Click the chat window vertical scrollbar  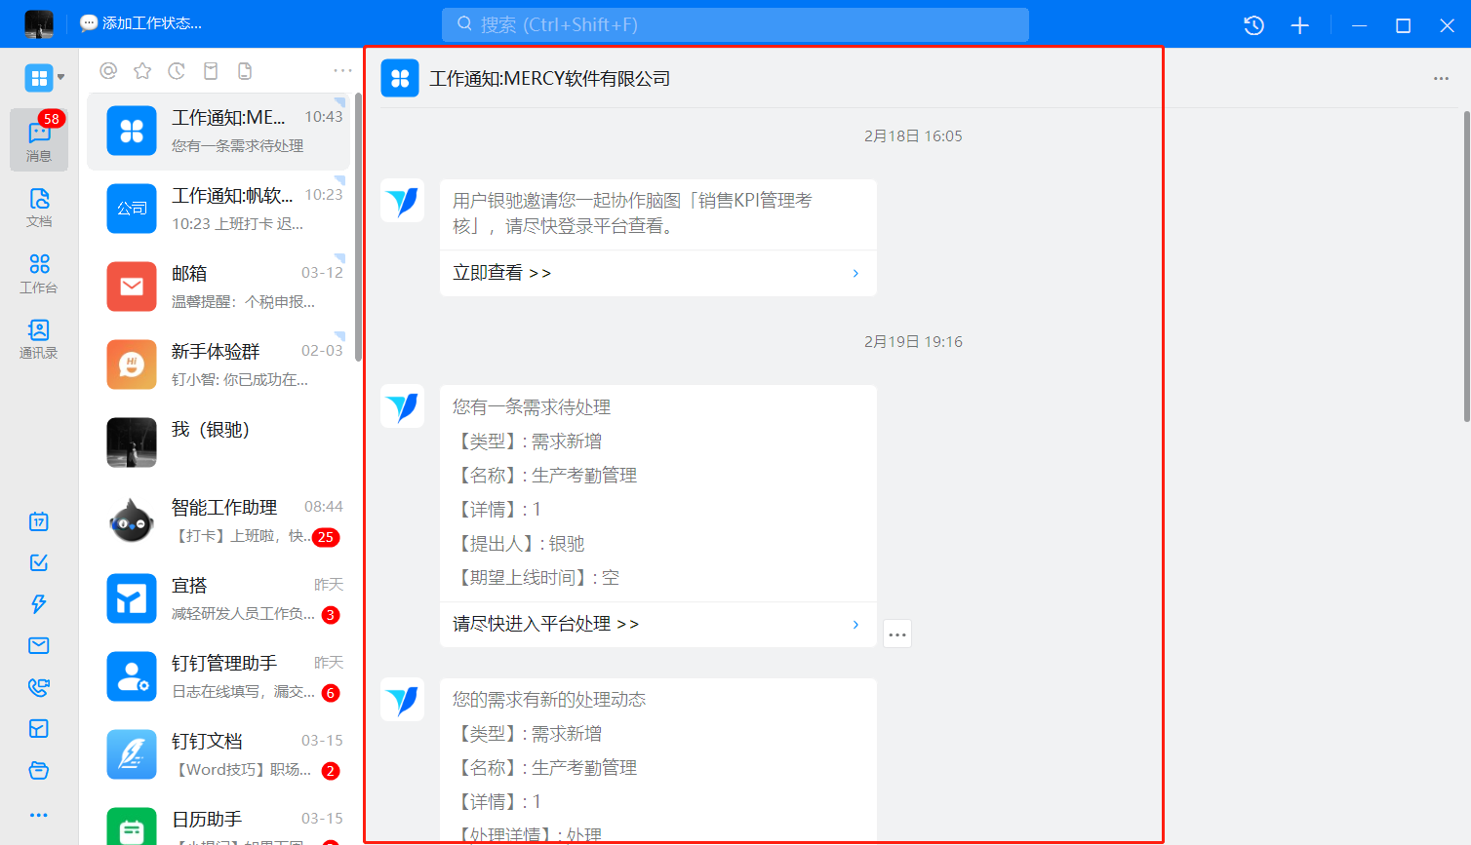1466,265
